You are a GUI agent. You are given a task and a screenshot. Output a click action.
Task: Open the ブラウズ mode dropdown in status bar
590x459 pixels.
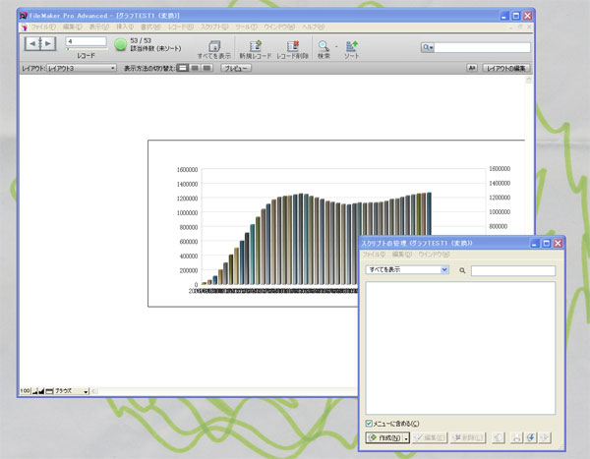pyautogui.click(x=72, y=391)
